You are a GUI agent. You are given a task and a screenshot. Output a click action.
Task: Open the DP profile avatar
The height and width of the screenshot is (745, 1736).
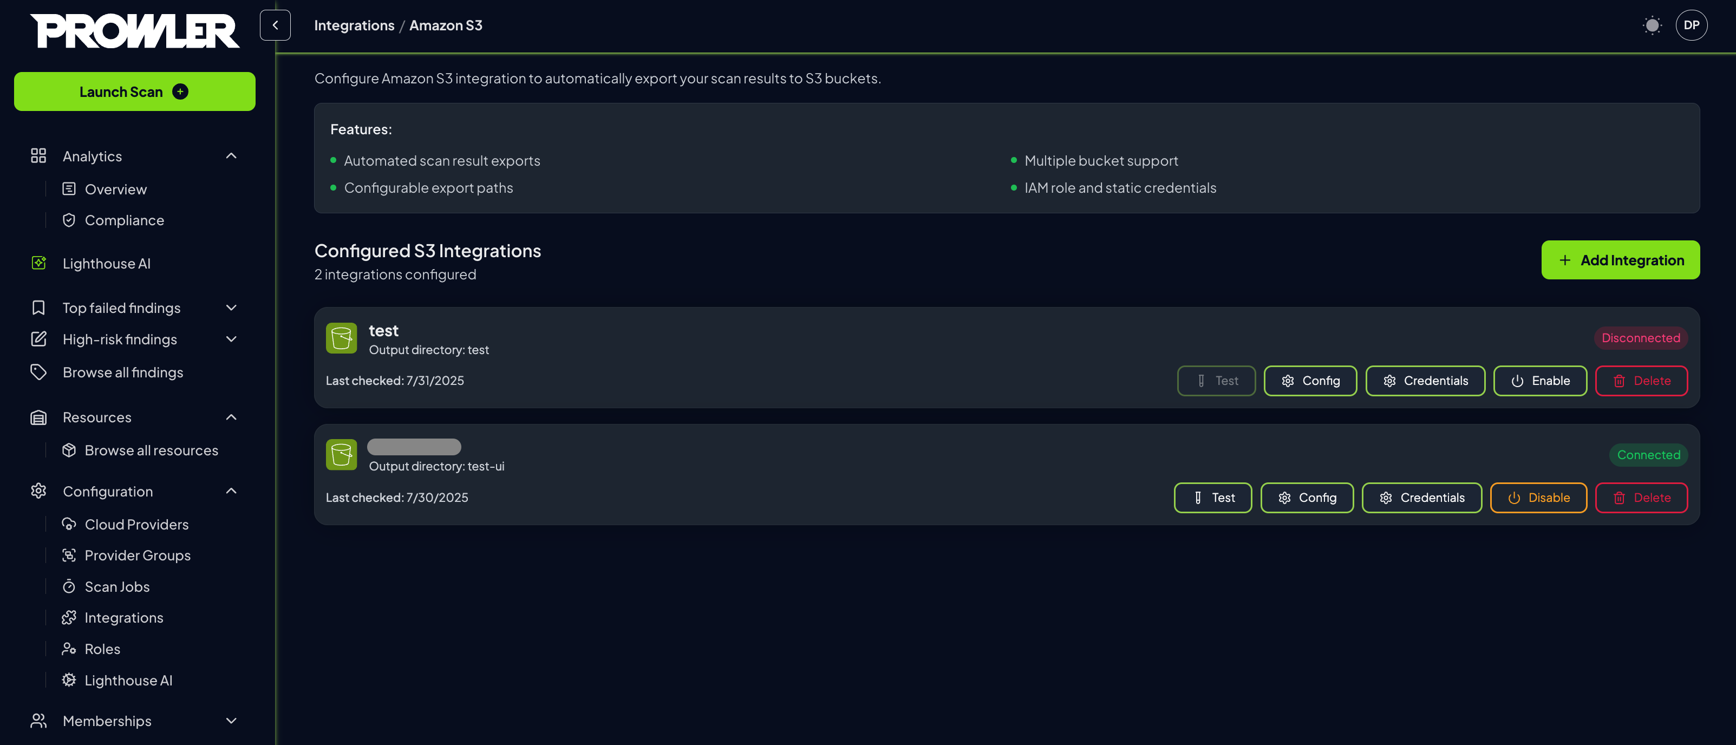click(1692, 25)
